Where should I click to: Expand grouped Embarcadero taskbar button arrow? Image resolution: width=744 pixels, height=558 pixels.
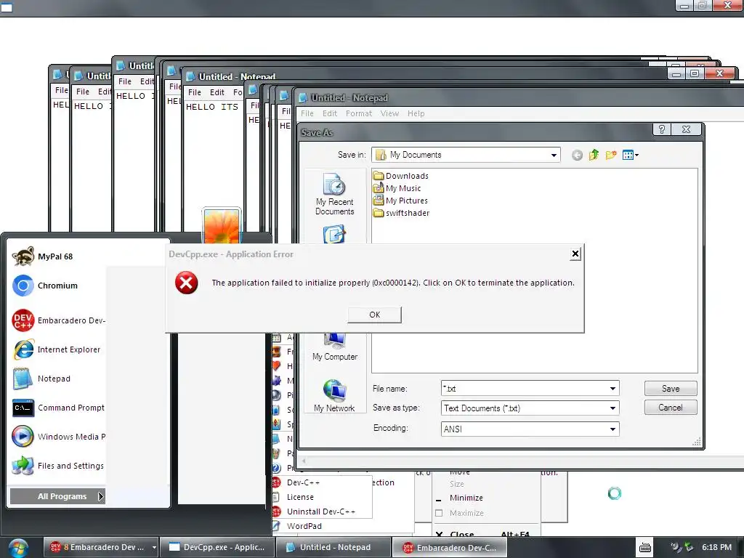(x=154, y=547)
